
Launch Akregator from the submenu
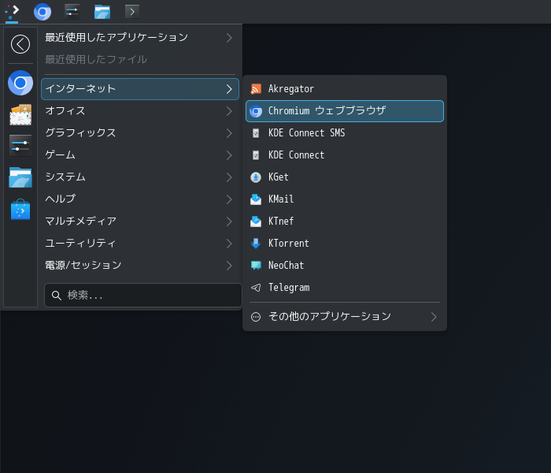tap(345, 89)
